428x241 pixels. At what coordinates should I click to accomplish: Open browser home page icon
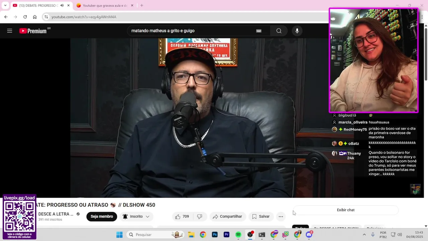point(35,17)
